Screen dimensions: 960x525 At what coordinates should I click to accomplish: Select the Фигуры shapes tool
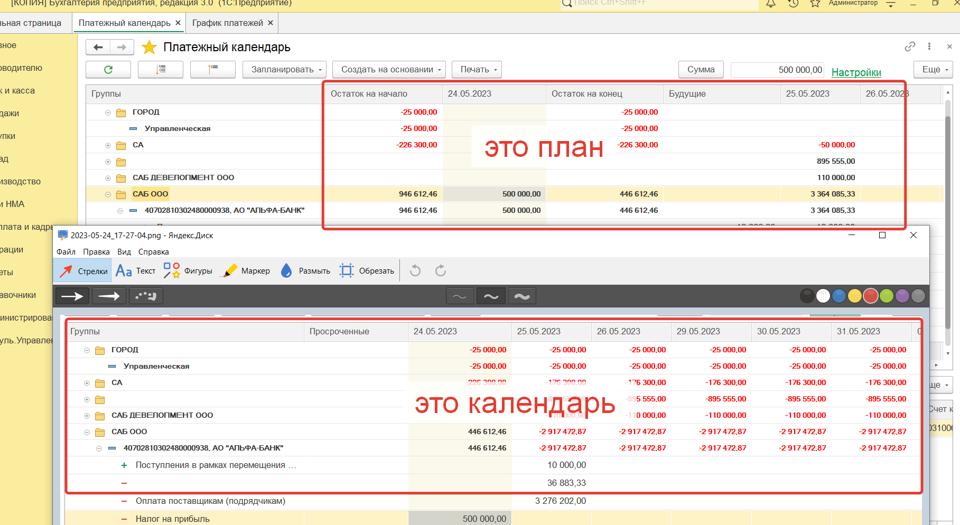point(188,271)
